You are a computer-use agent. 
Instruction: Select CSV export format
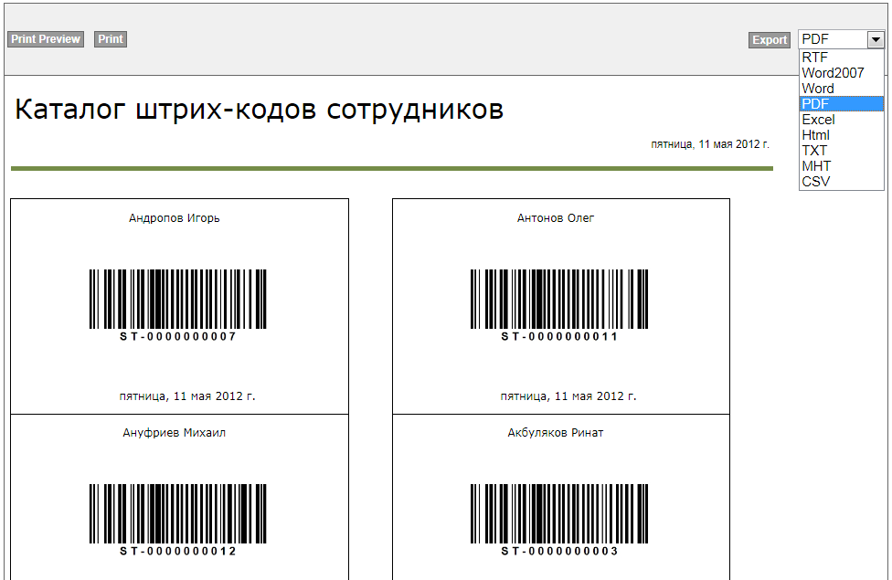pos(842,182)
